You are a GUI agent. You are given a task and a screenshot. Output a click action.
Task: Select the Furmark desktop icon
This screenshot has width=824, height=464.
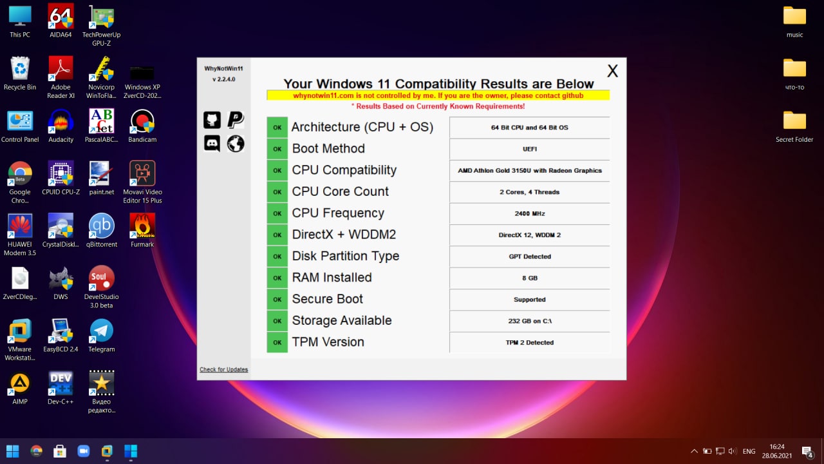point(142,231)
